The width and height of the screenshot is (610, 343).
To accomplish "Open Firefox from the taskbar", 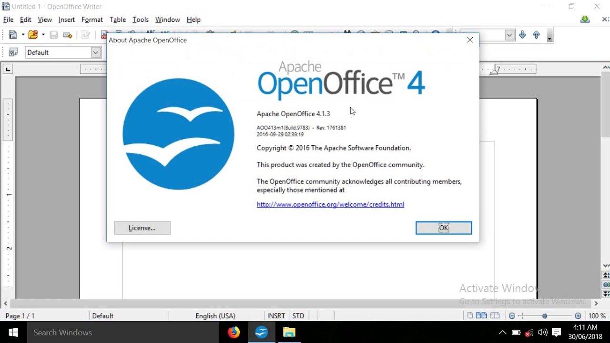I will click(x=234, y=332).
